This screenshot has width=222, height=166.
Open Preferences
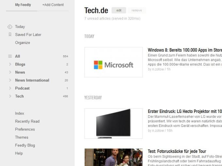tap(25, 129)
